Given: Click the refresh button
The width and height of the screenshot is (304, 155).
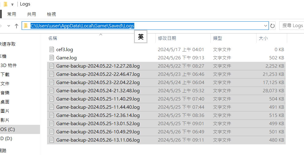Looking at the screenshot, I should point(272,26).
